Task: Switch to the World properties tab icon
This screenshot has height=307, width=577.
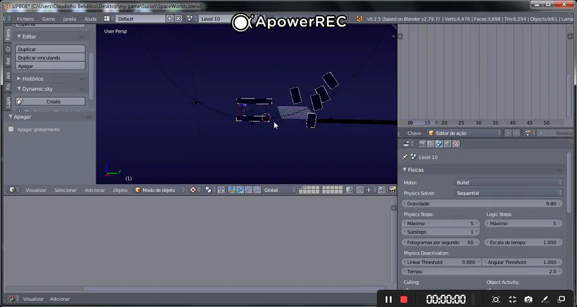Action: [x=447, y=144]
